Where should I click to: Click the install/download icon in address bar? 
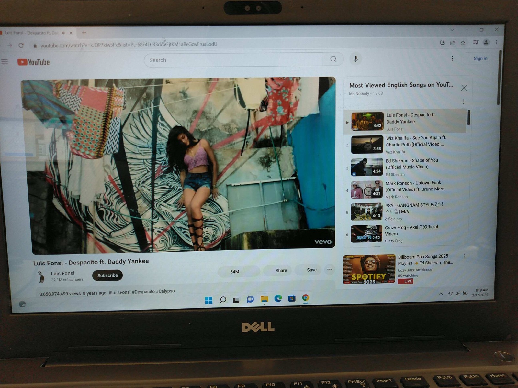click(x=442, y=43)
